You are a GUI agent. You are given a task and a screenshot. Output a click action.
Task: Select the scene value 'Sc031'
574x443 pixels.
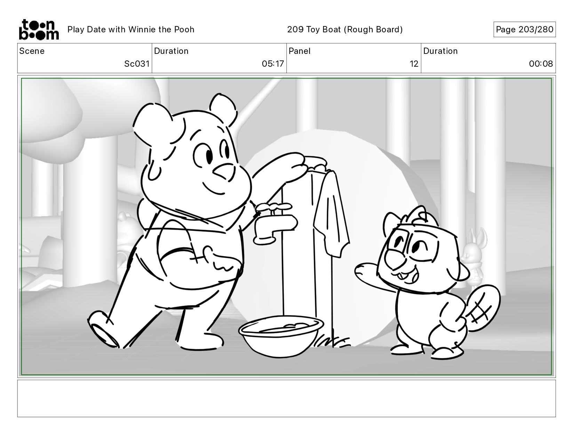click(x=137, y=64)
